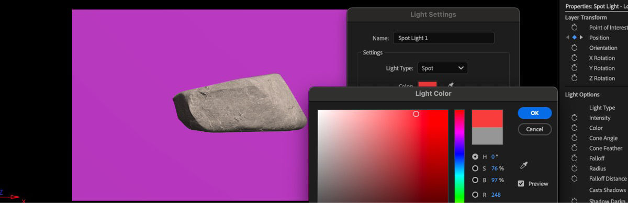The height and width of the screenshot is (203, 628).
Task: Toggle the Preview checkbox
Action: point(521,184)
